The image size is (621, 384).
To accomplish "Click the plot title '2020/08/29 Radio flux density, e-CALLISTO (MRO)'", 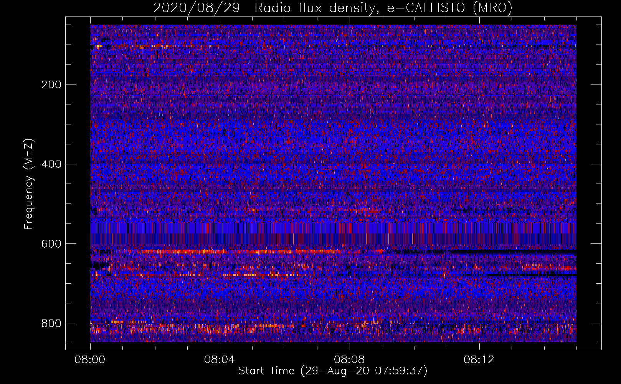I will click(x=333, y=8).
